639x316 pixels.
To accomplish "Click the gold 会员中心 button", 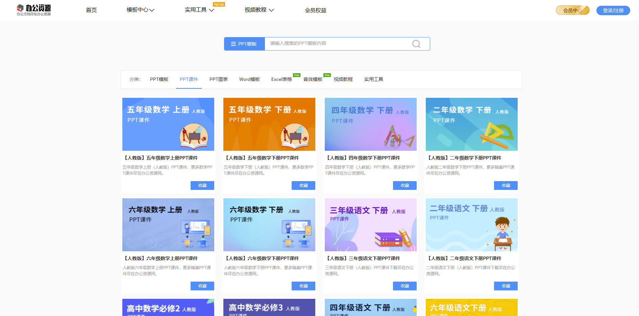I will (572, 10).
